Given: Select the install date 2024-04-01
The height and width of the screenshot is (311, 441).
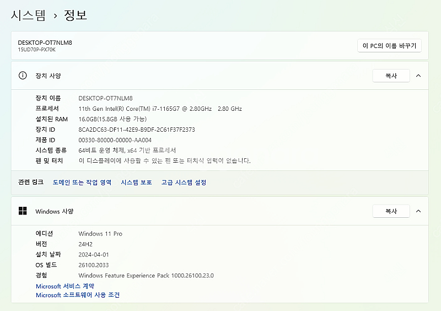Looking at the screenshot, I should 94,254.
